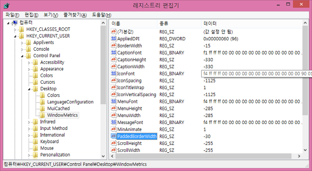Click the IconSpacing string icon
Viewport: 312px width, 171px height.
coord(113,80)
